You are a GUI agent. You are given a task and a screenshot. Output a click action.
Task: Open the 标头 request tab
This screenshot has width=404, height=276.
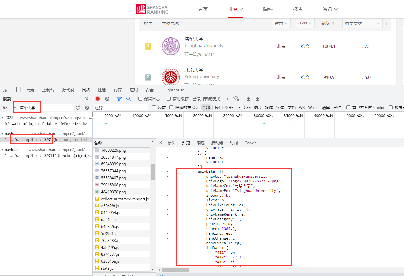[x=171, y=143]
